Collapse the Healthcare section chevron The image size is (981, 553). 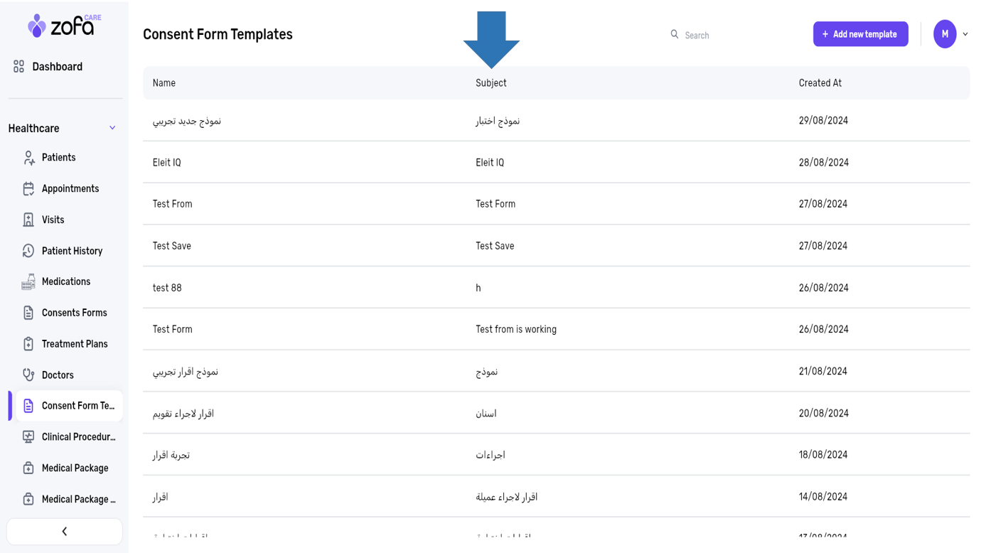coord(112,128)
